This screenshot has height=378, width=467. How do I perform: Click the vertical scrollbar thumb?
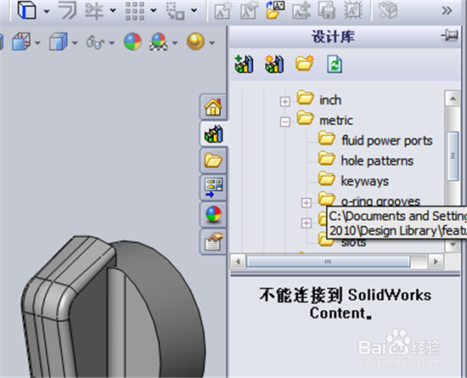pos(453,155)
